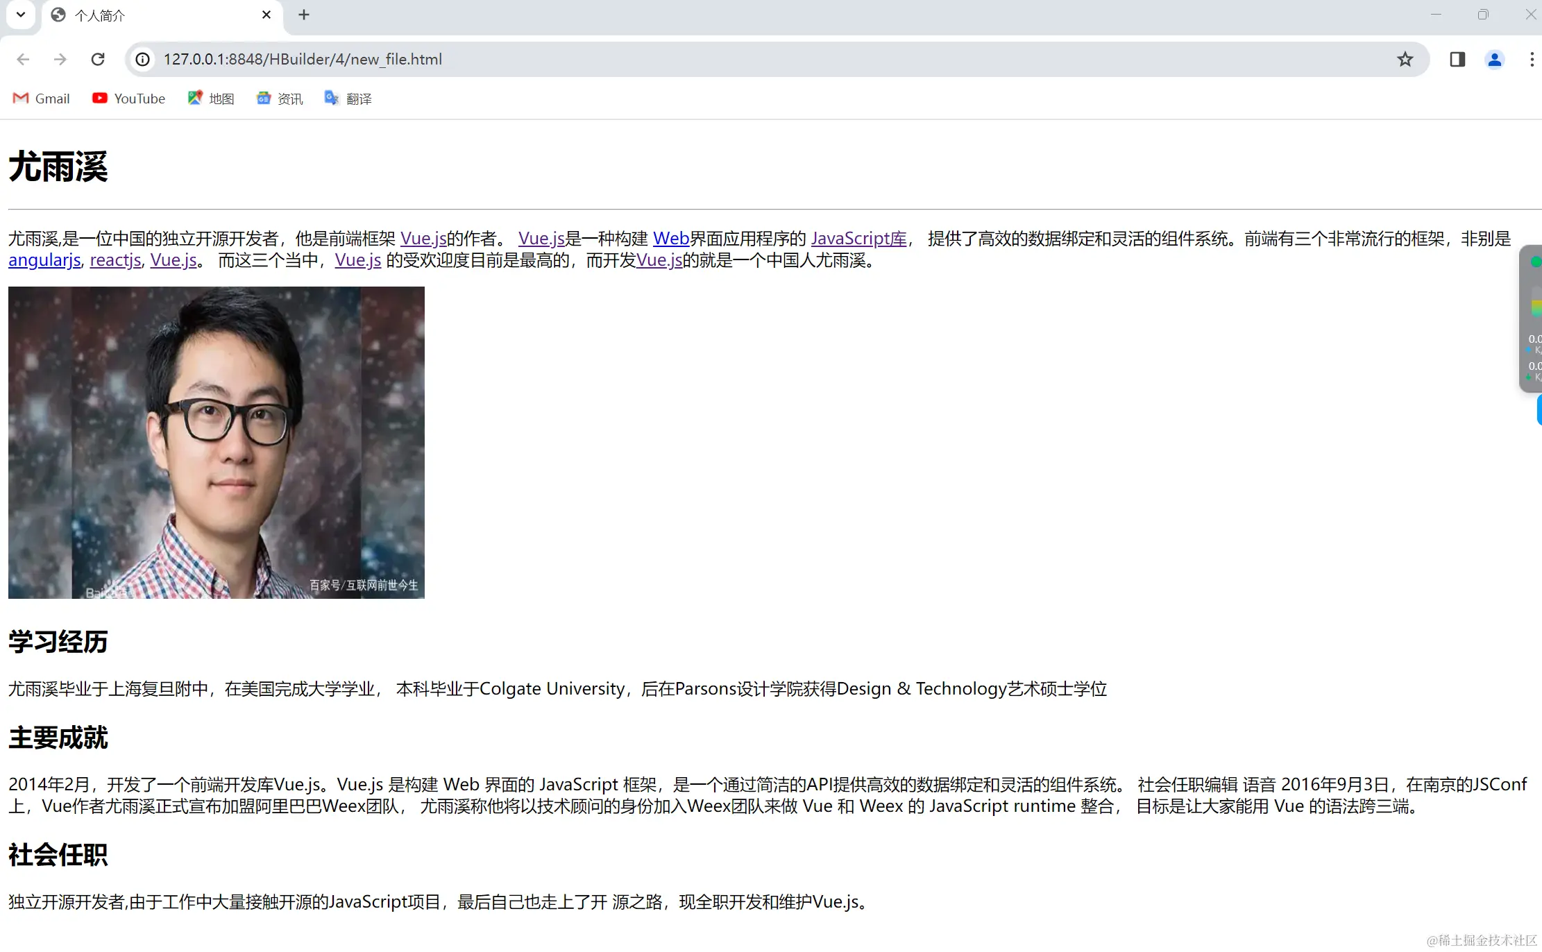This screenshot has height=952, width=1542.
Task: Click the portrait photo of 尤雨溪
Action: (x=217, y=442)
